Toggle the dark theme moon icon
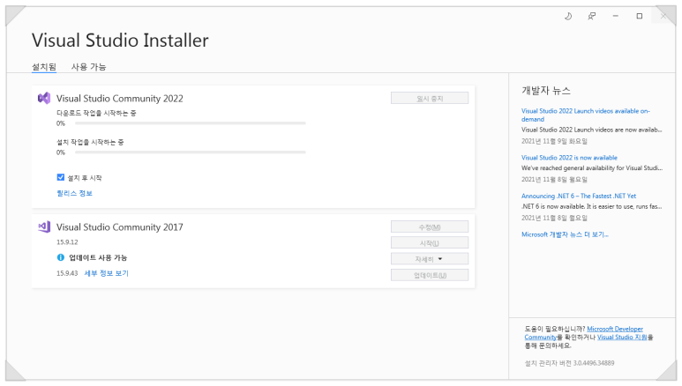This screenshot has height=386, width=682. 568,16
